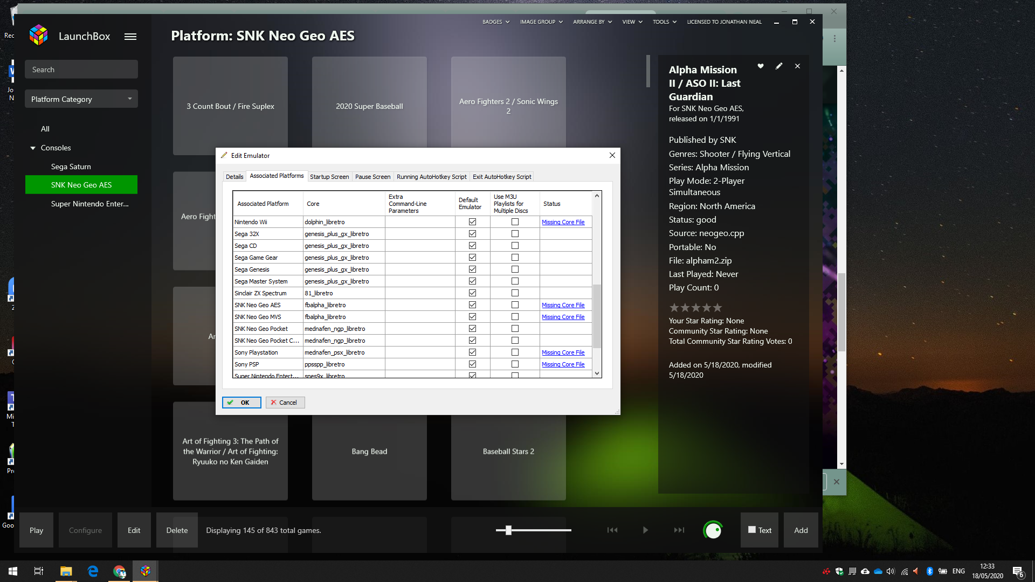This screenshot has height=582, width=1035.
Task: Toggle Default Emulator for Sony PSP
Action: [472, 364]
